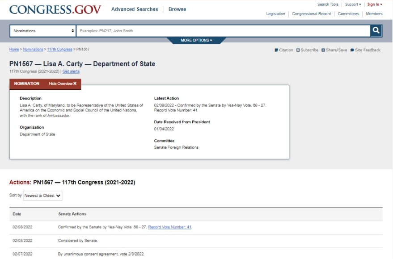Click the Senate Actions column header
This screenshot has width=393, height=259.
pos(72,214)
